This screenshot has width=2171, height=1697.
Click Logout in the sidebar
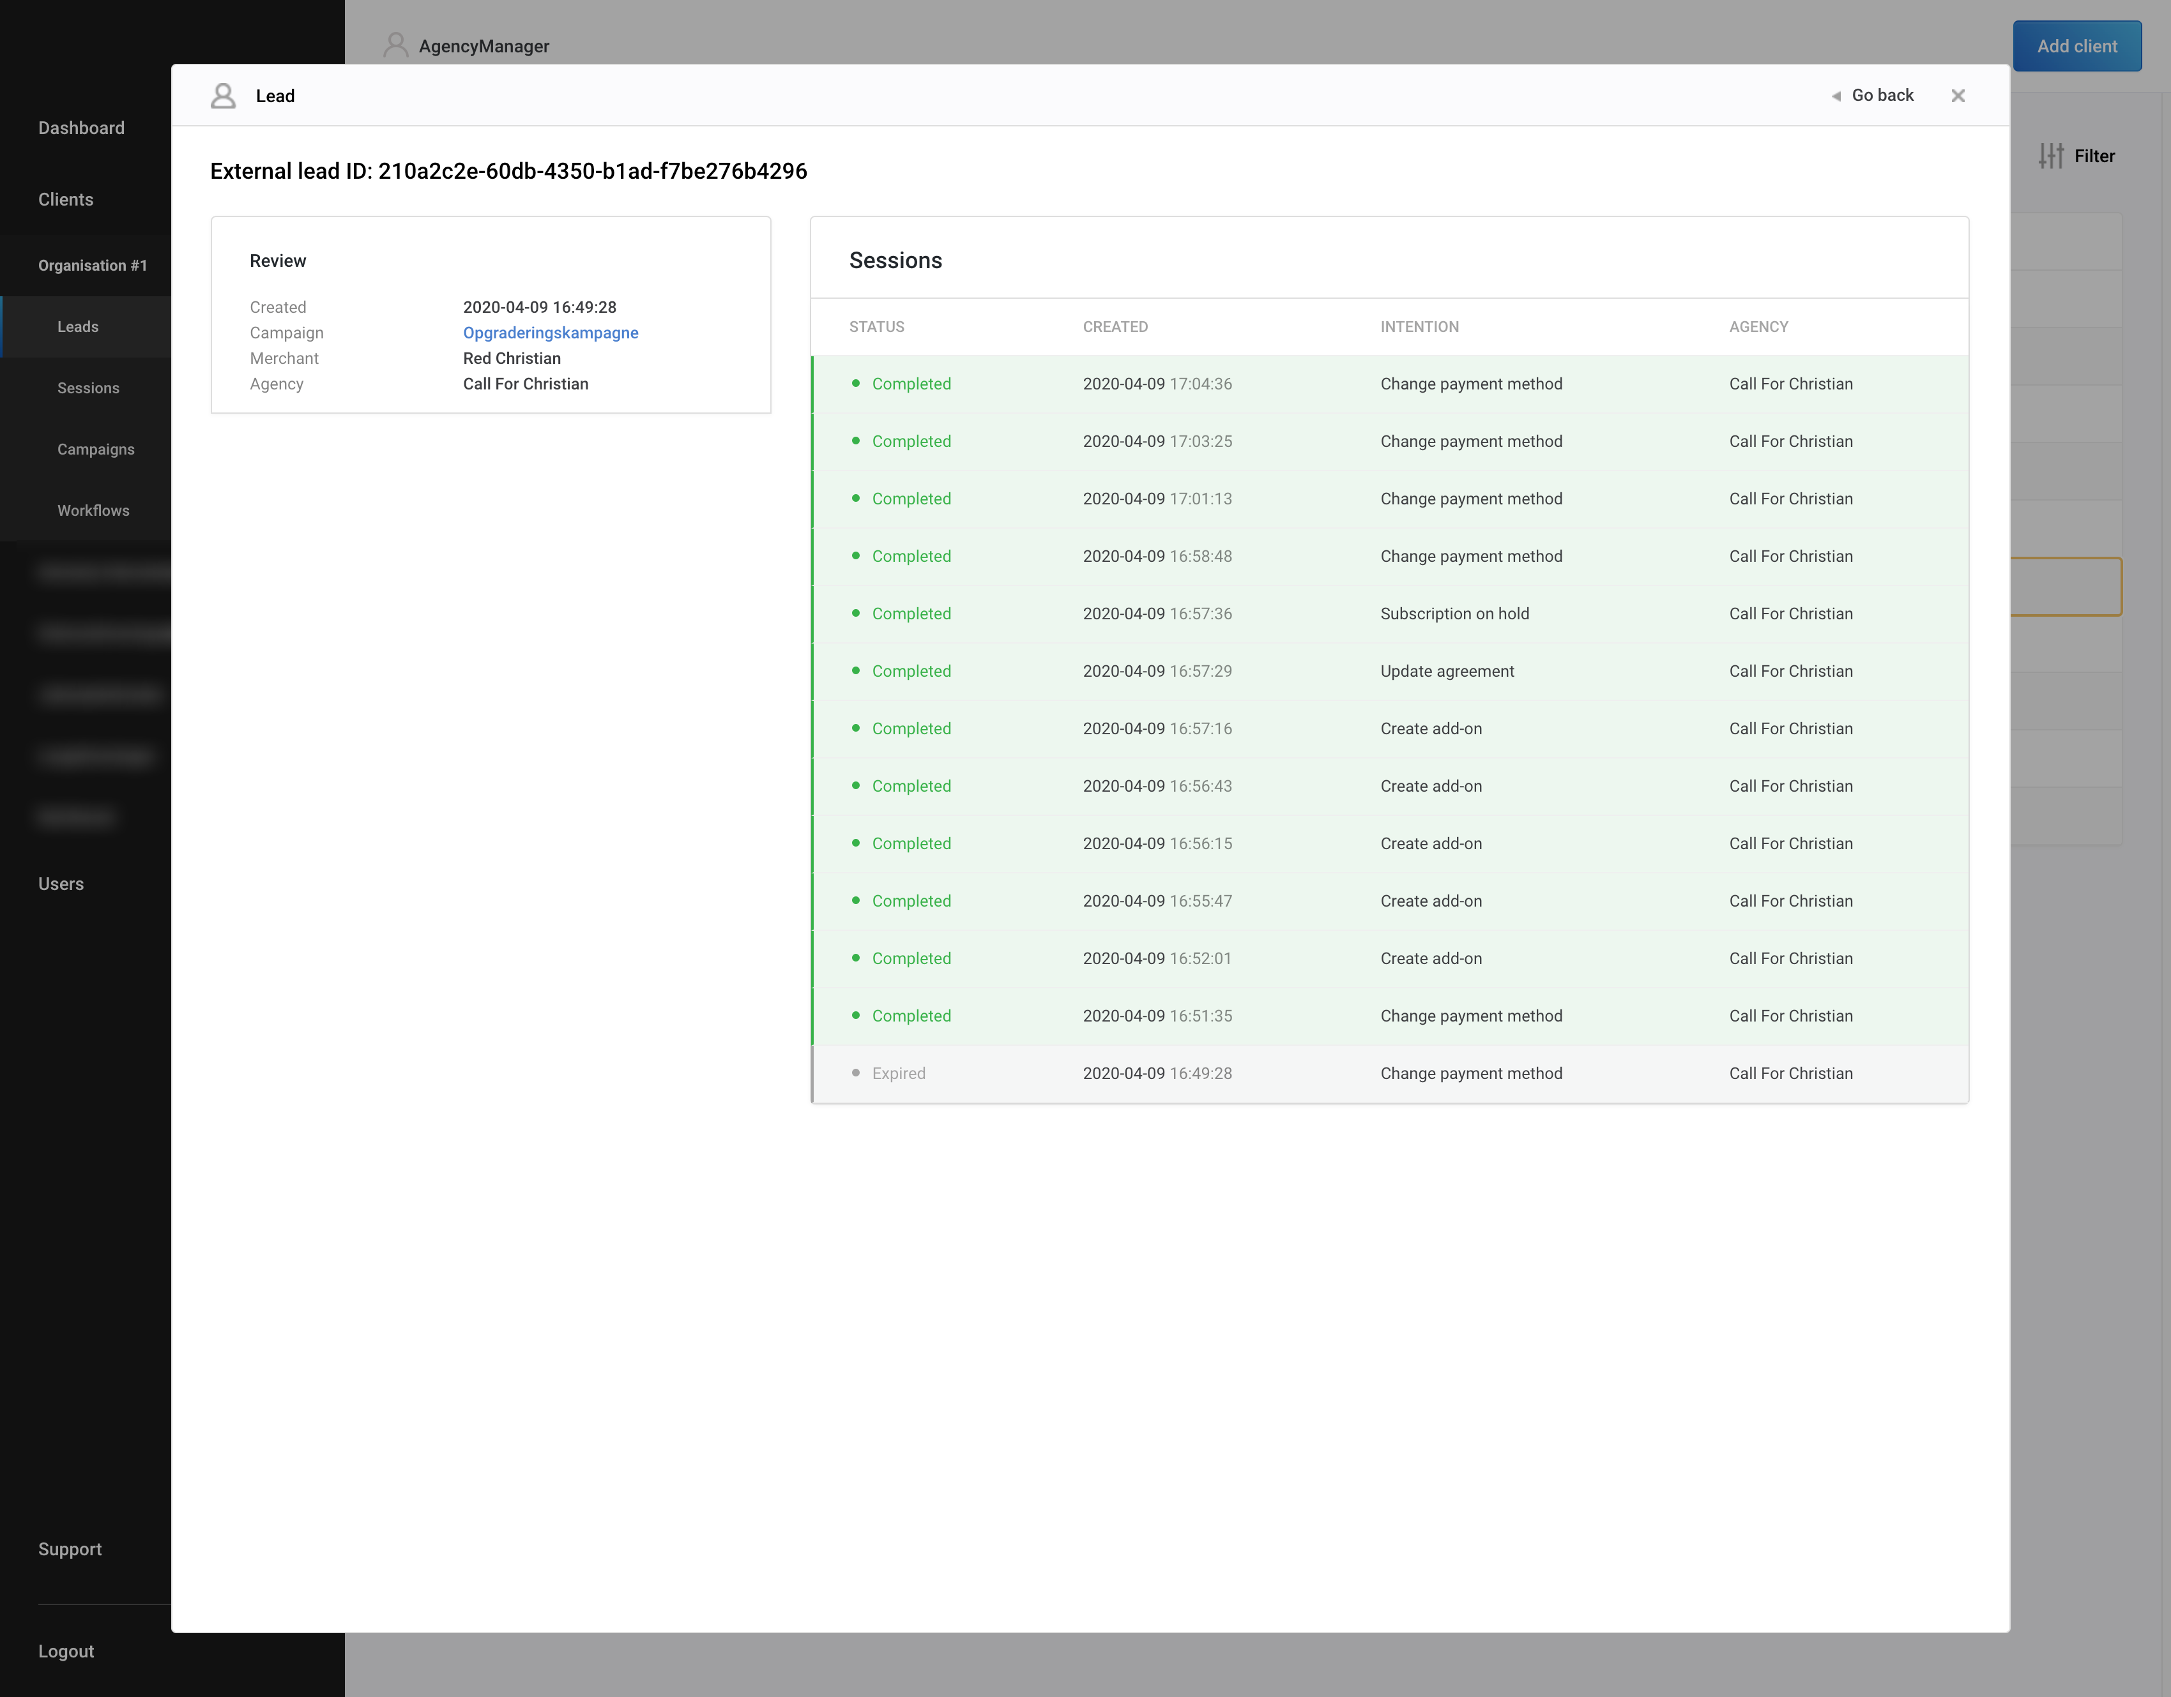[66, 1651]
